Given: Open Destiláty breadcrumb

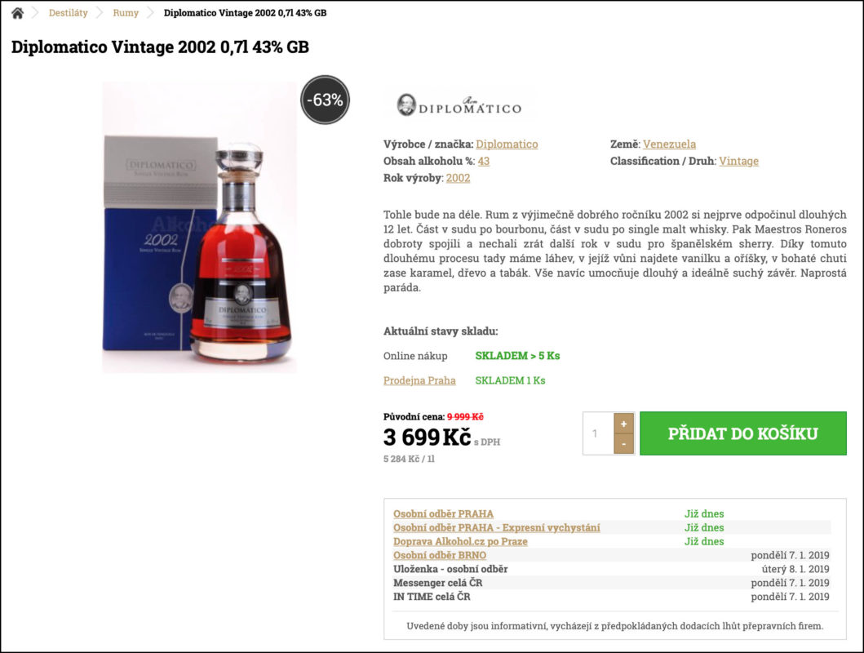Looking at the screenshot, I should point(68,13).
